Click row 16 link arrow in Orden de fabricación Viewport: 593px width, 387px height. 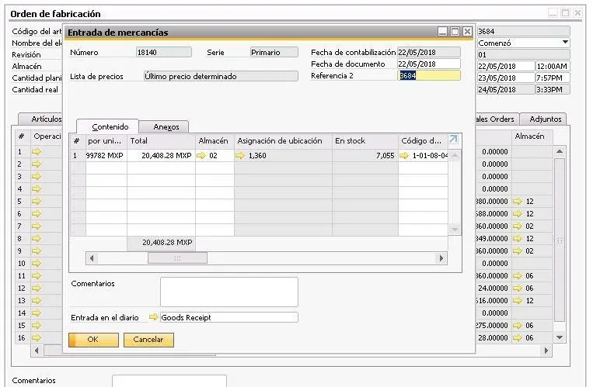(37, 338)
